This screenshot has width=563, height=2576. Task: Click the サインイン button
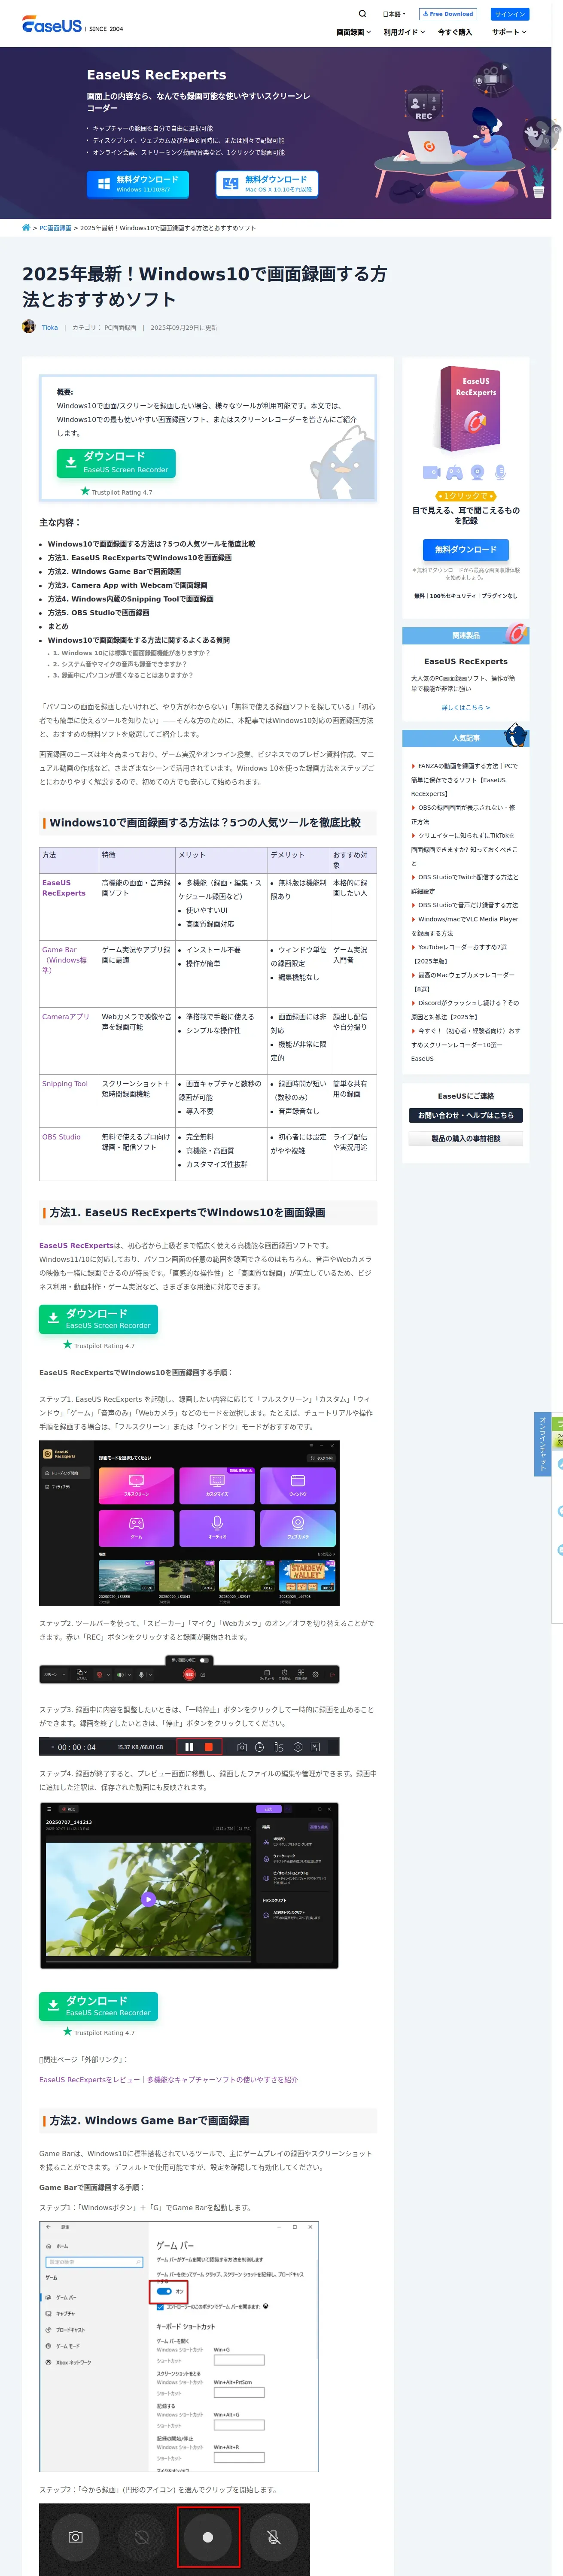510,14
